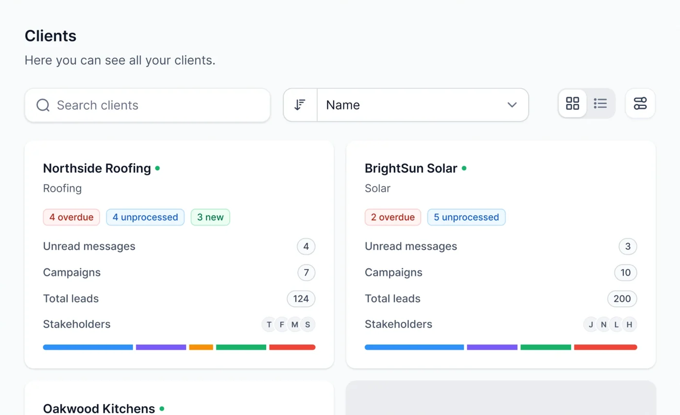Open the filter settings icon
The image size is (680, 415).
(x=640, y=104)
